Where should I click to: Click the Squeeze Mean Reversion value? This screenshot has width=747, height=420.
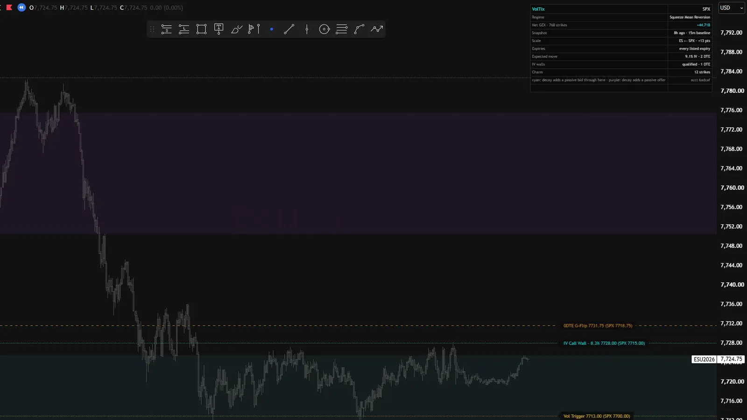click(x=690, y=17)
